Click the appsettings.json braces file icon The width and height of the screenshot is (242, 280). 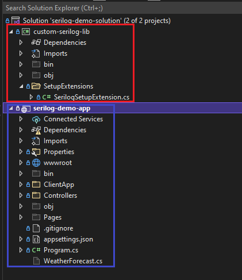pos(36,239)
